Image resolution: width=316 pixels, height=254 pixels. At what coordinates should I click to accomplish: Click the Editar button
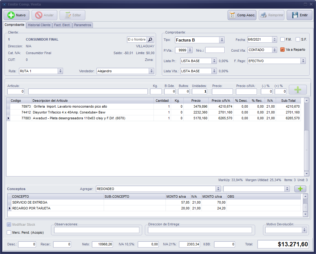click(x=73, y=15)
